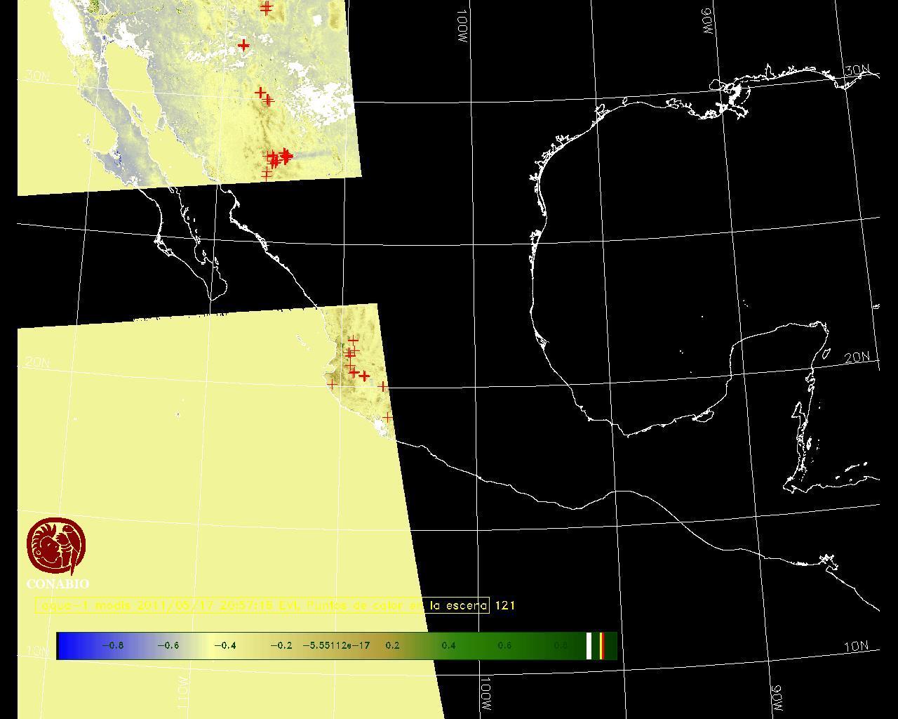Viewport: 898px width, 719px height.
Task: Click the -0.8 label on the color scale
Action: point(112,645)
